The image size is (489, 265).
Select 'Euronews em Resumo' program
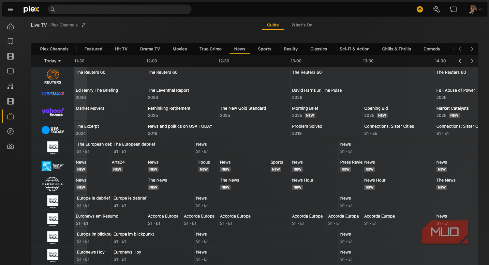[x=110, y=220]
